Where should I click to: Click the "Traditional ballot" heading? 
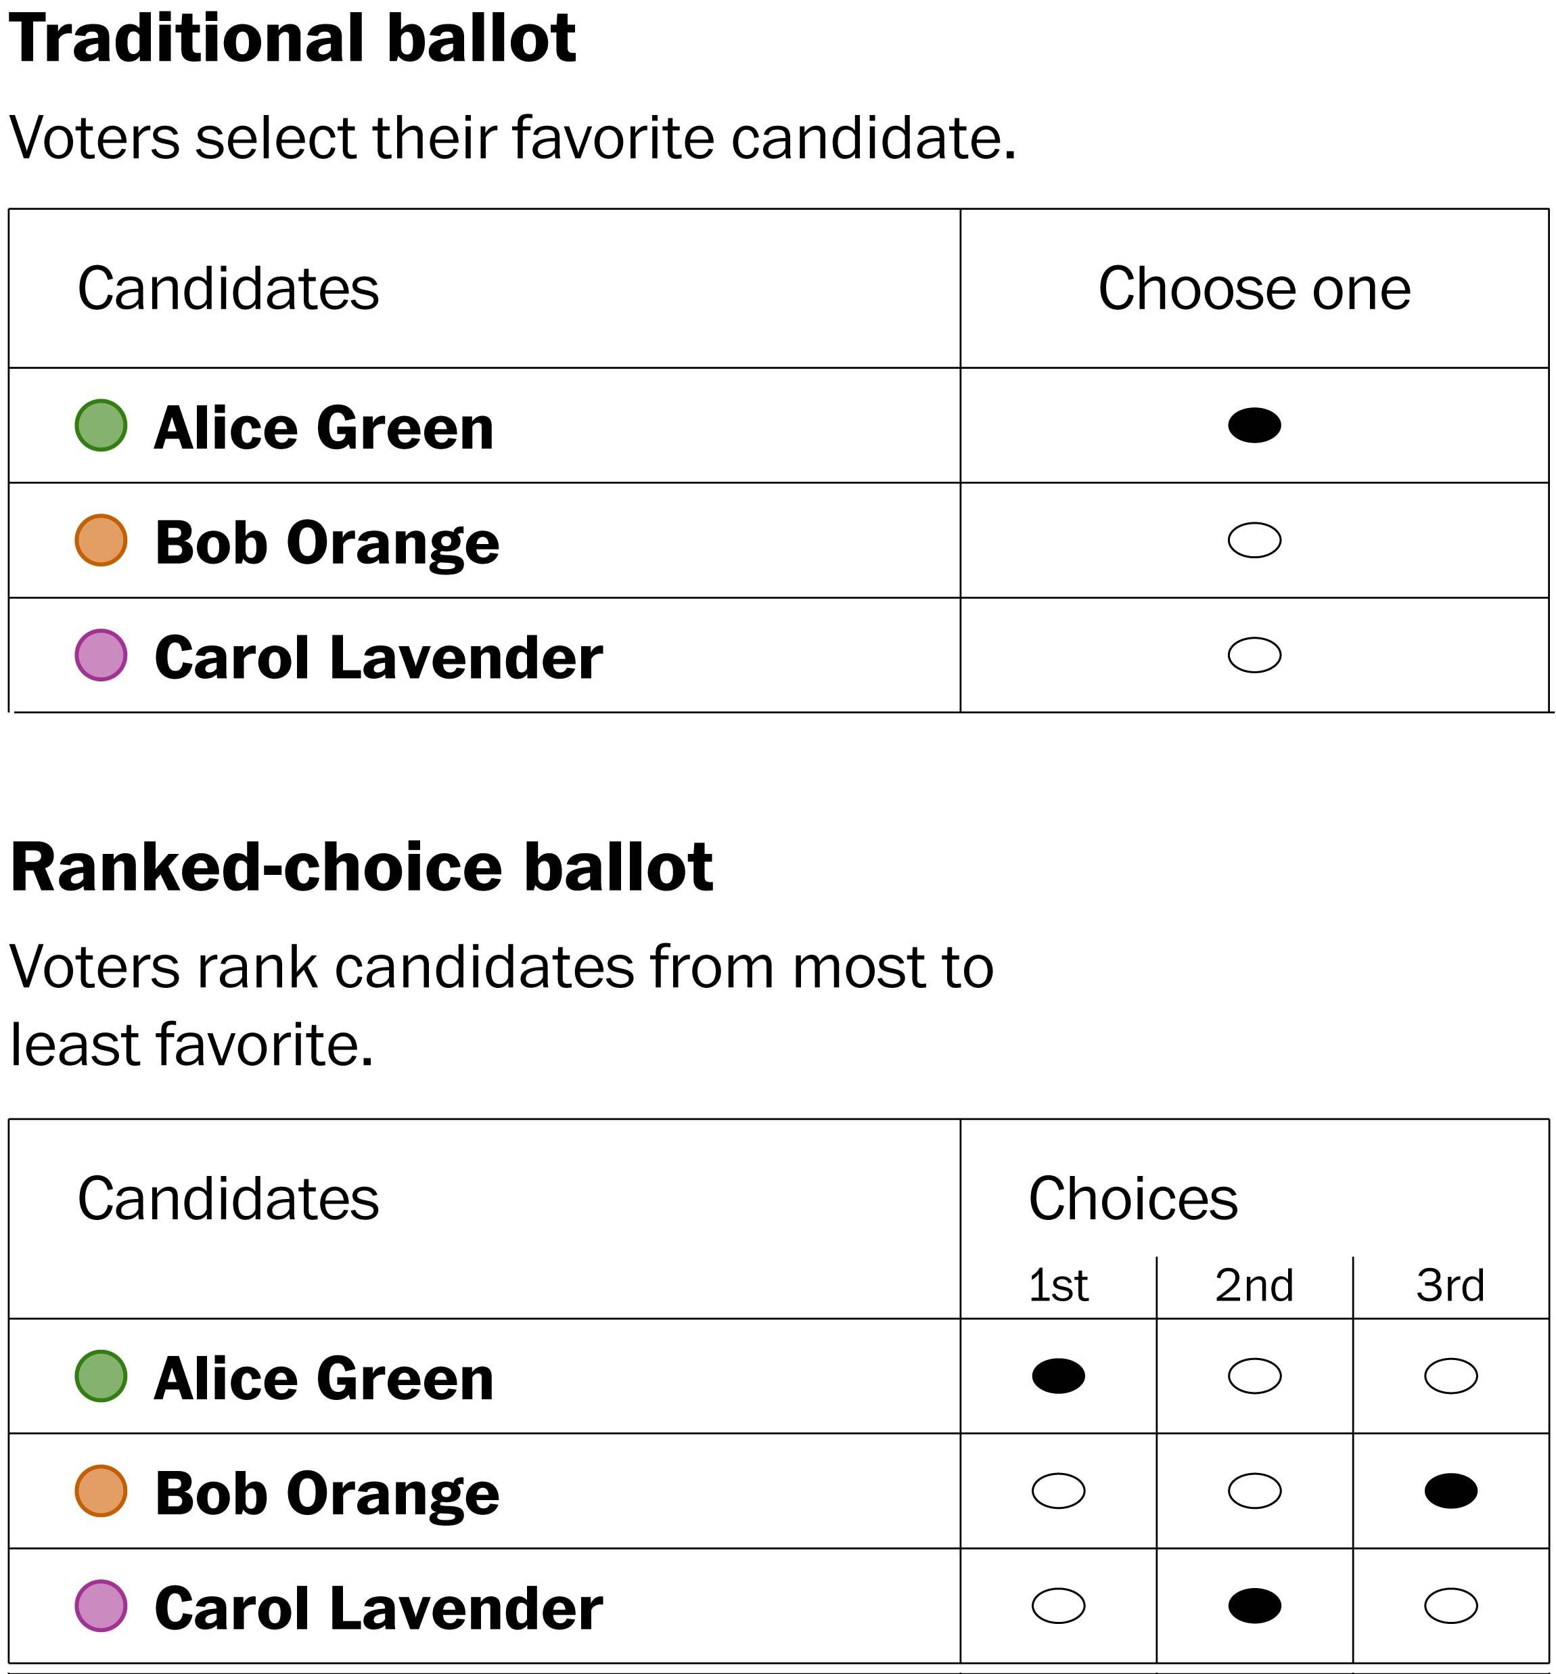pos(292,39)
